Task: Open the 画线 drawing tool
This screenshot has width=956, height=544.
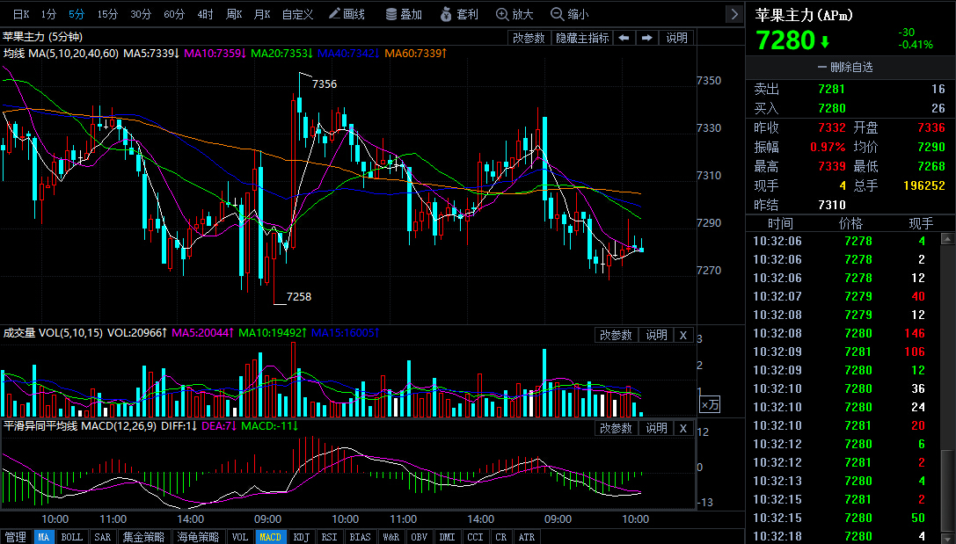Action: pos(347,14)
